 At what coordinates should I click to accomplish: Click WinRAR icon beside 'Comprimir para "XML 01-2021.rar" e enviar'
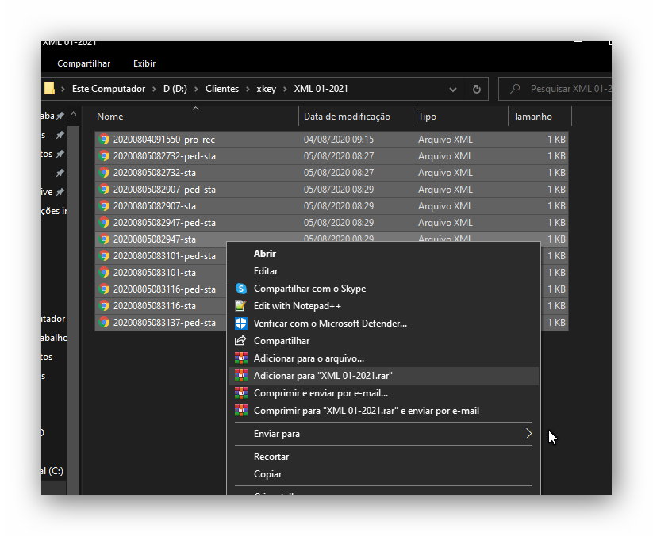[240, 411]
